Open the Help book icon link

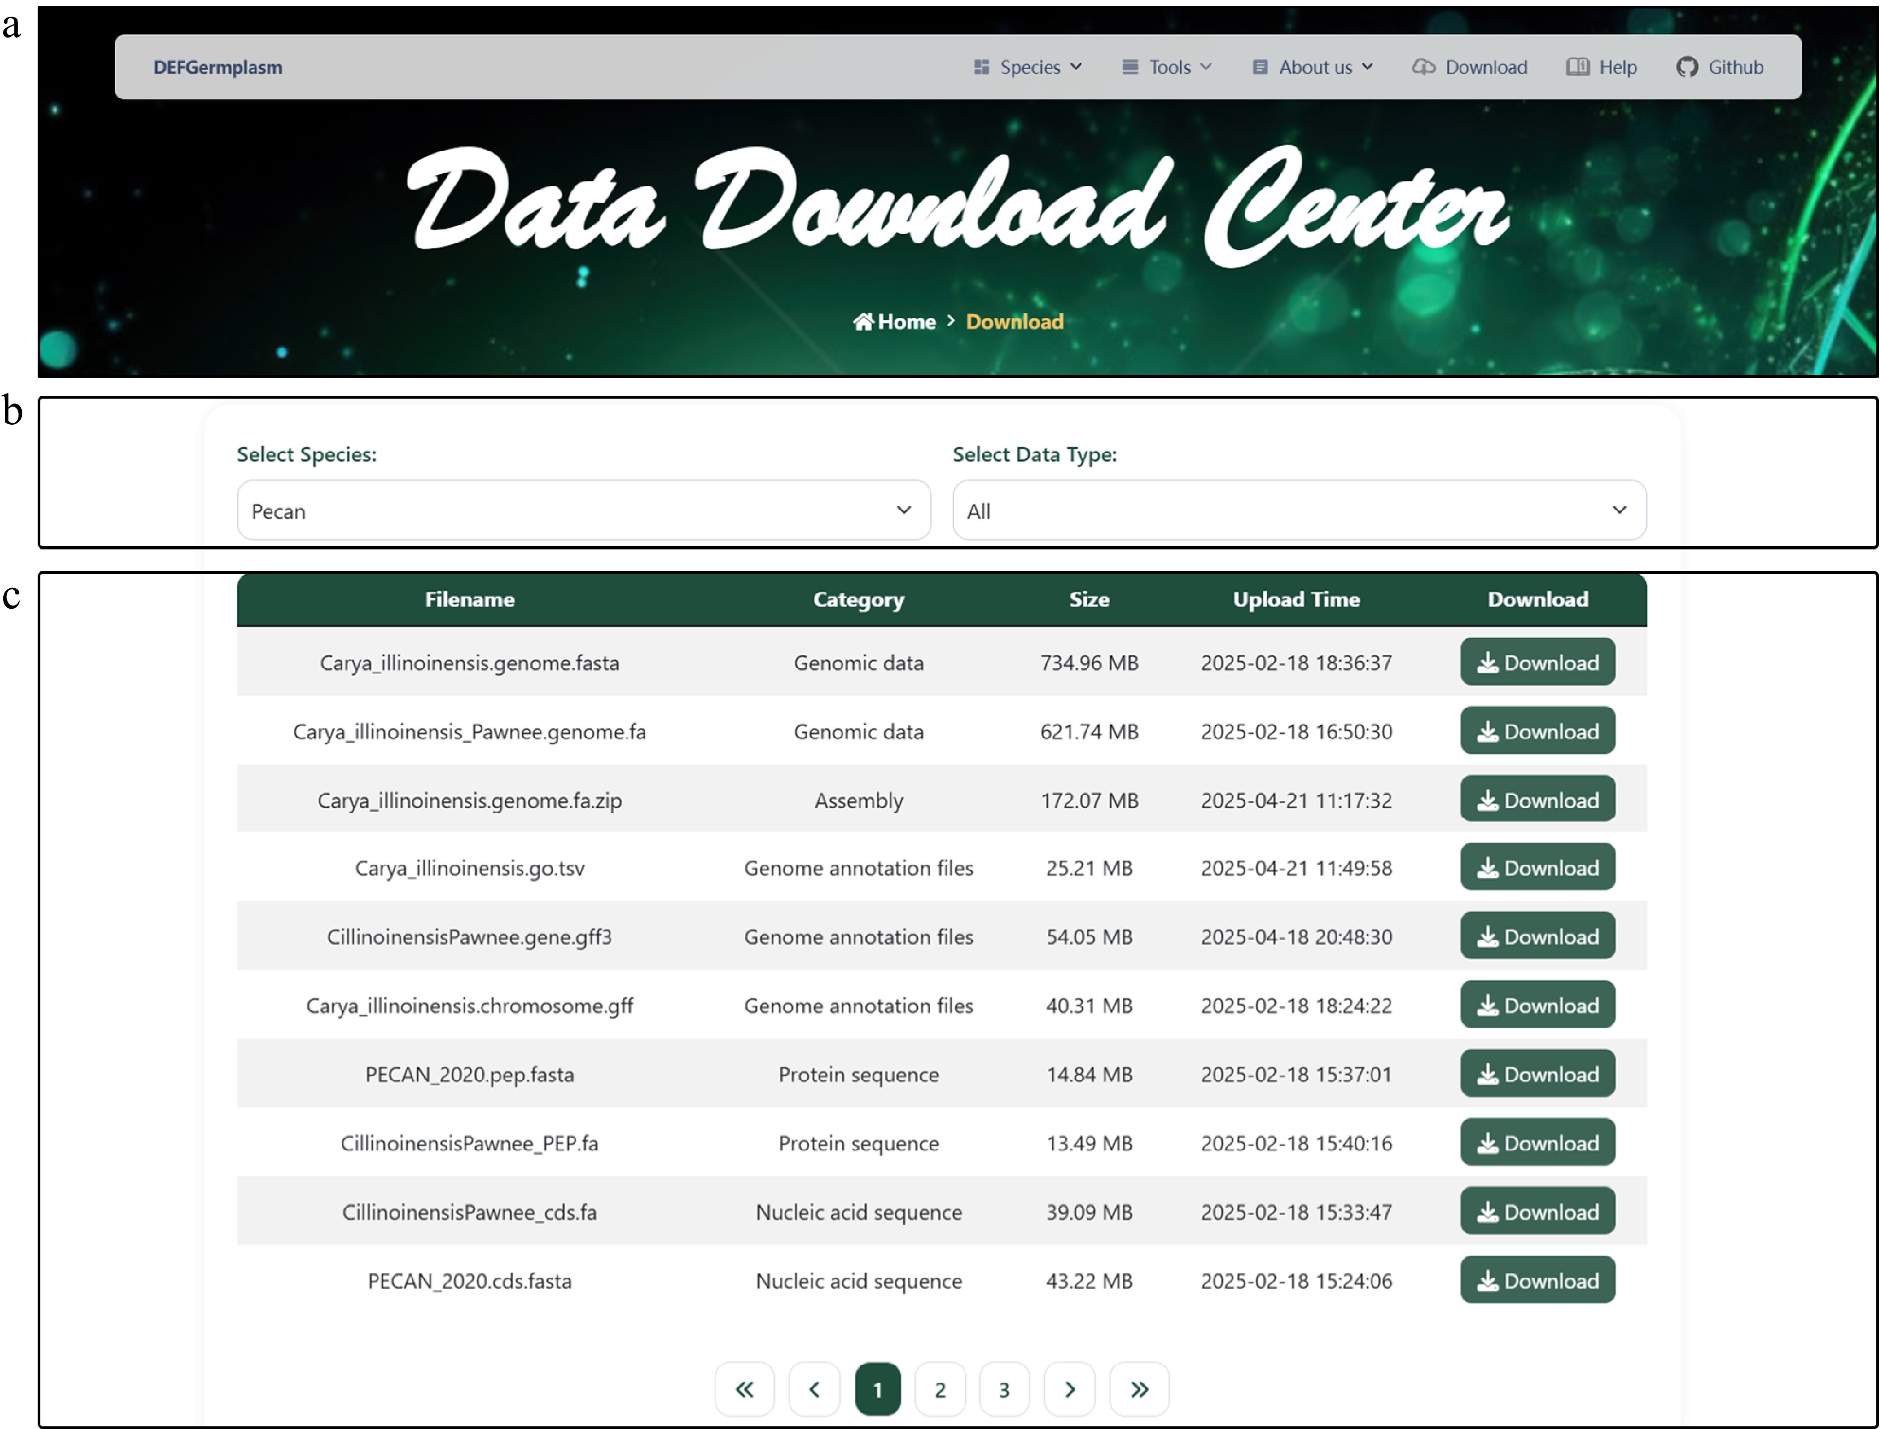1578,67
